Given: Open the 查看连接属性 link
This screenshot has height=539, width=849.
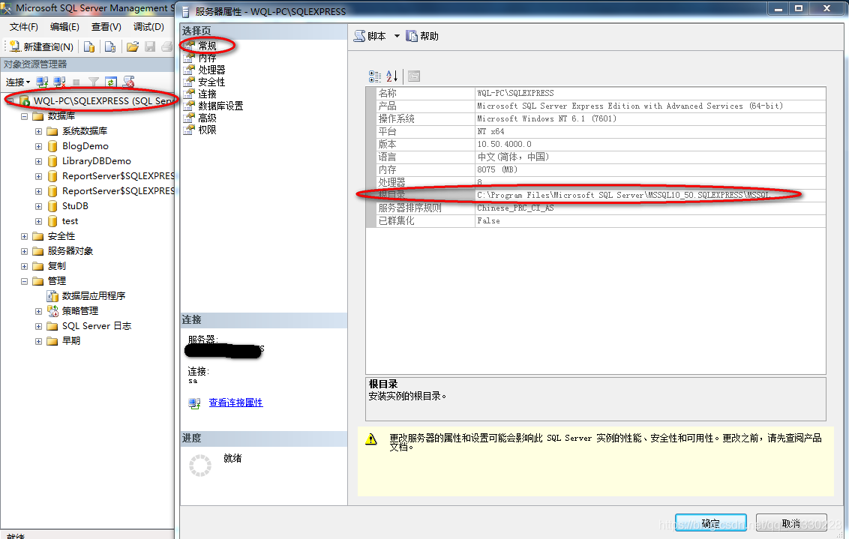Looking at the screenshot, I should coord(235,403).
